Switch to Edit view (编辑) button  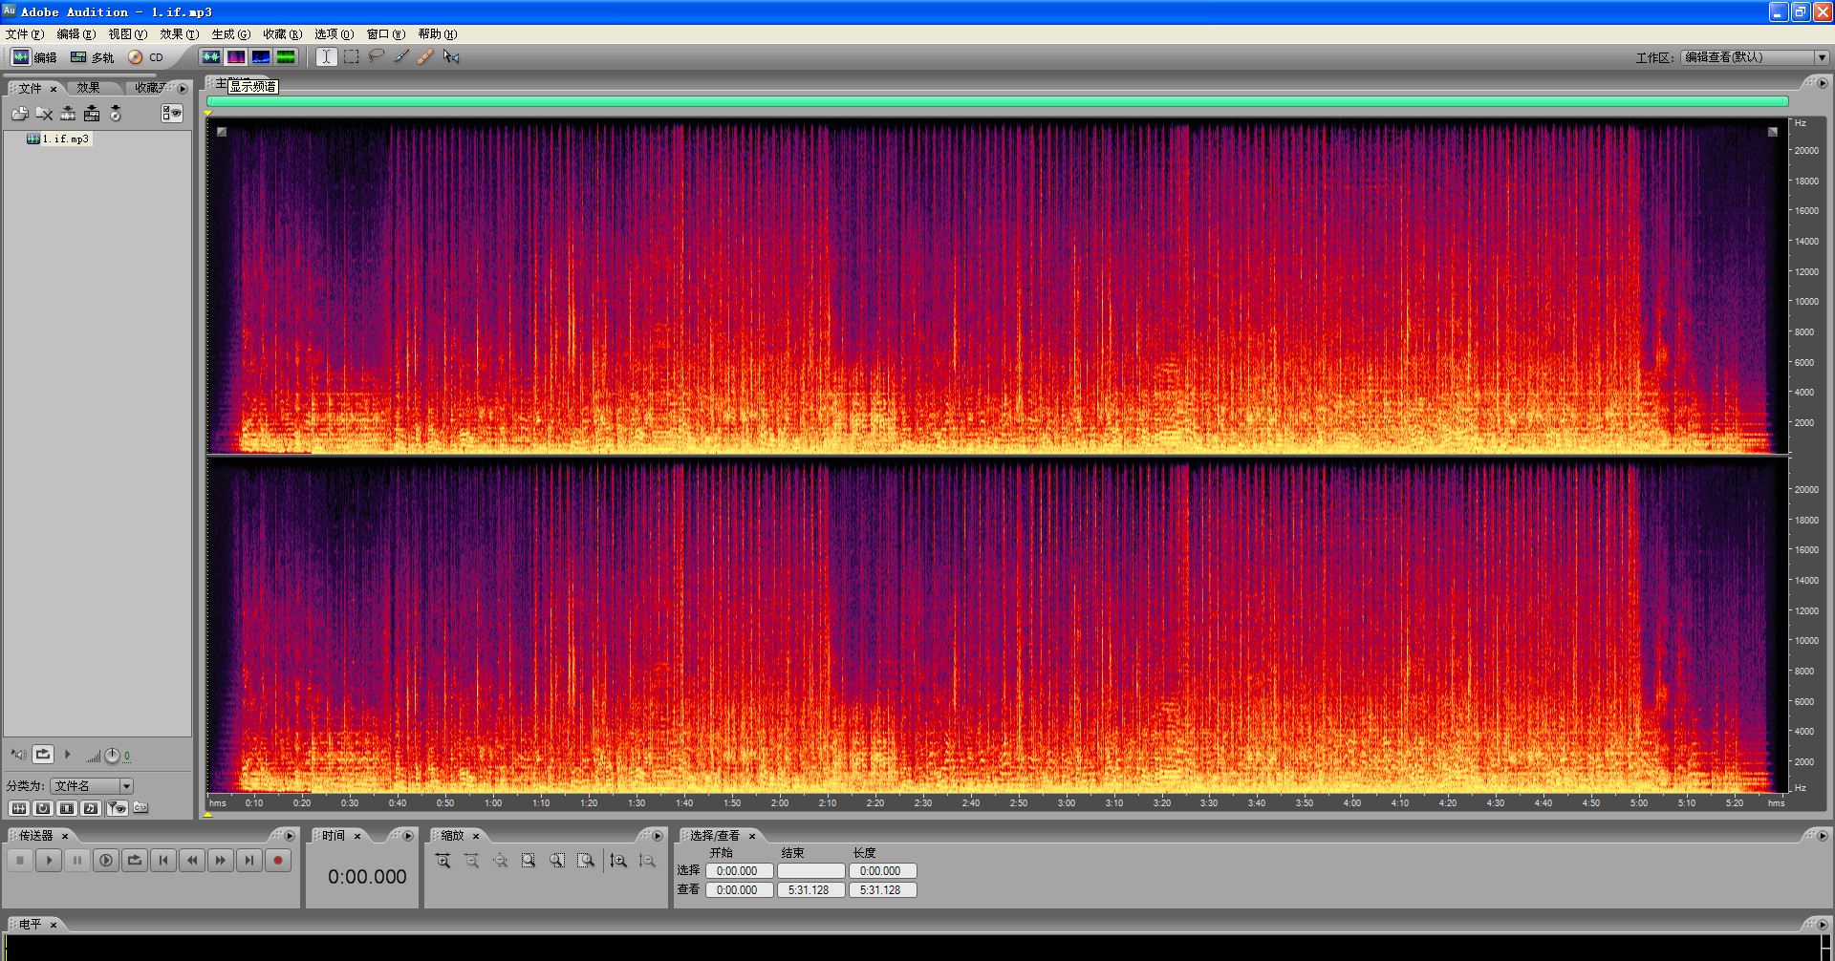[x=33, y=57]
